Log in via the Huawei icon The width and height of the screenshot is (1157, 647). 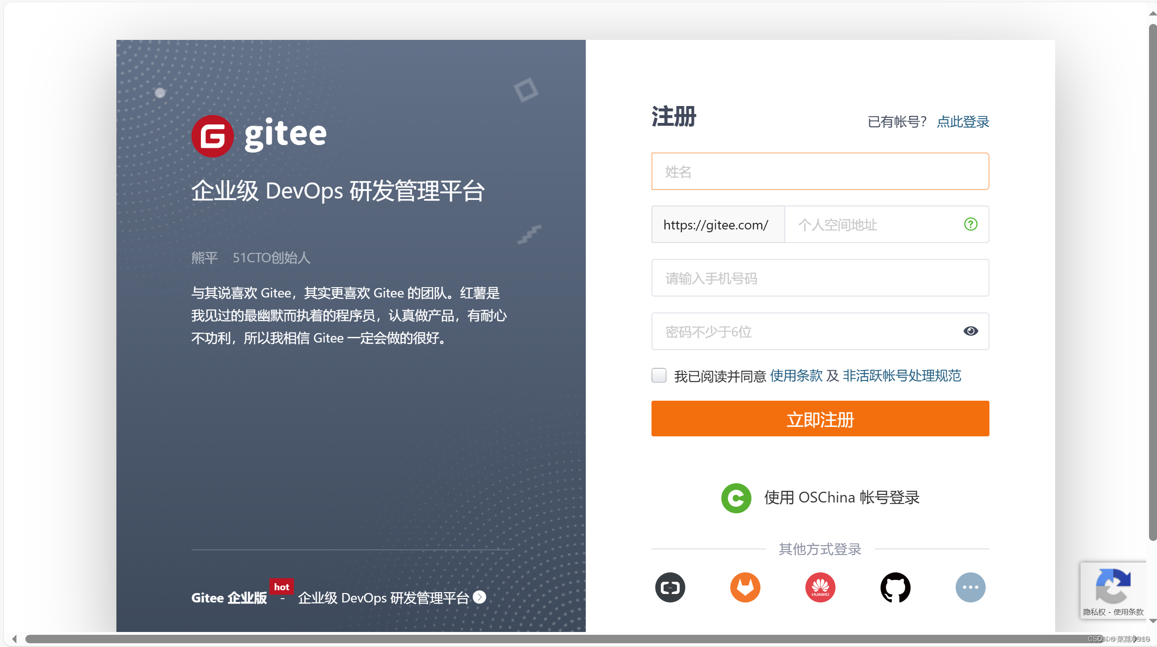(x=820, y=587)
